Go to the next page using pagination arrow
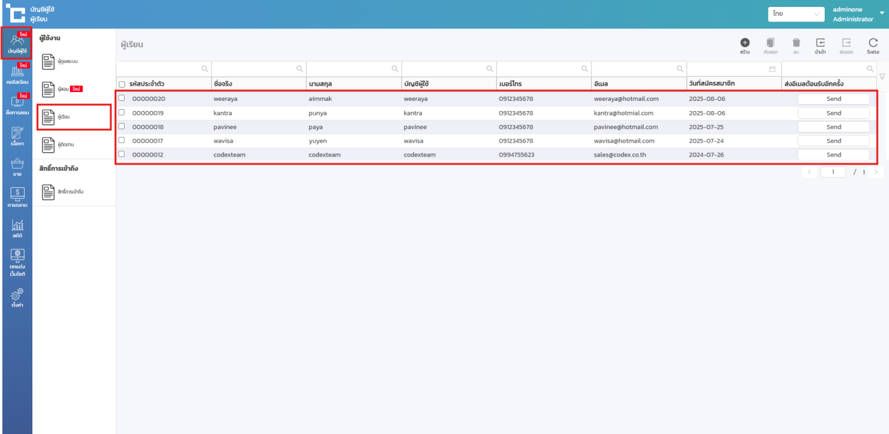 tap(876, 172)
